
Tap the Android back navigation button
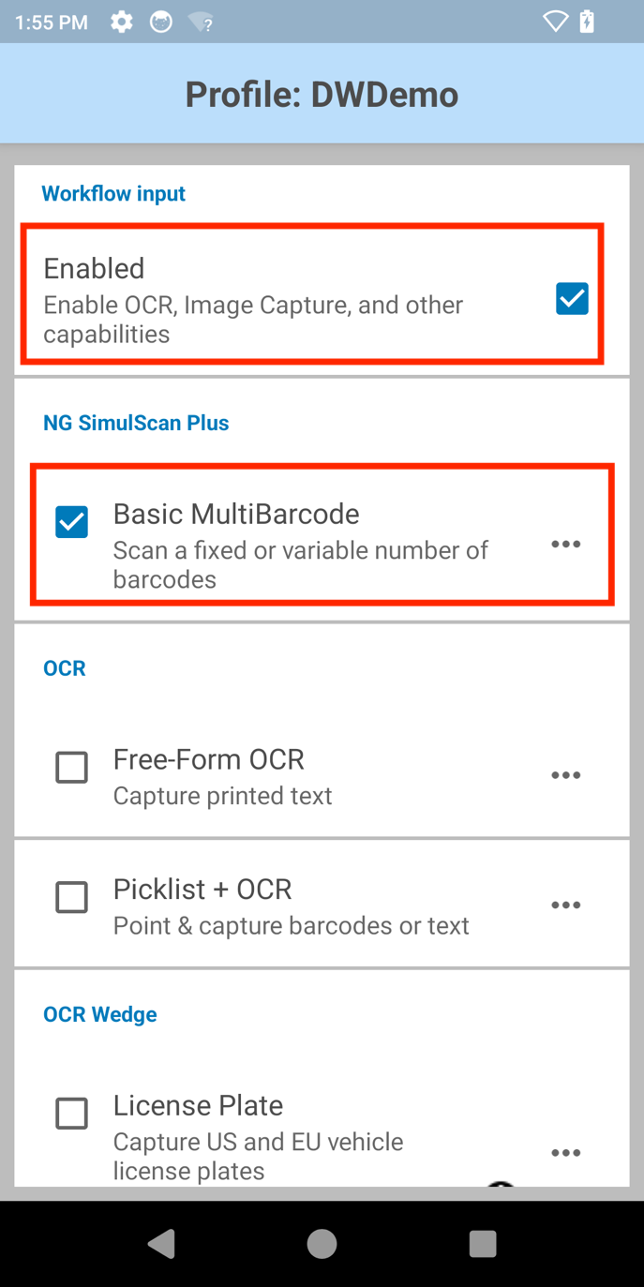[162, 1243]
